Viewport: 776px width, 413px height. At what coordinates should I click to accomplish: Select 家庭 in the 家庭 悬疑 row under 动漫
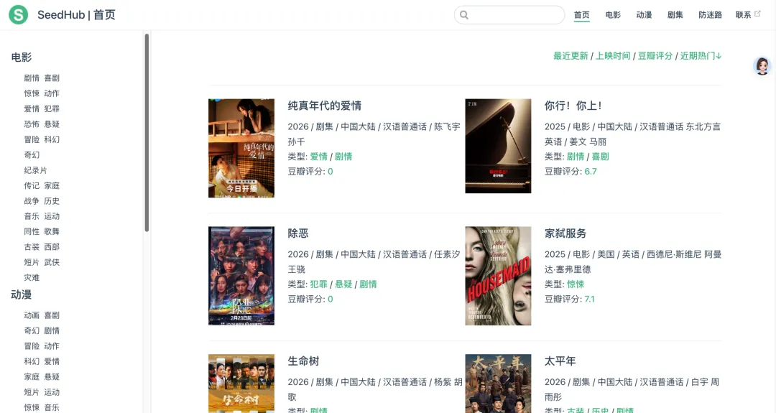click(32, 376)
